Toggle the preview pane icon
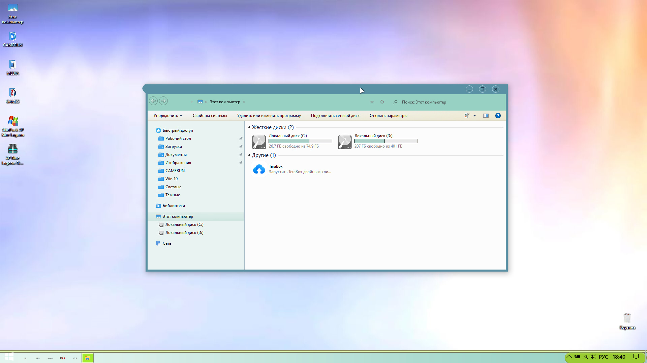 486,116
